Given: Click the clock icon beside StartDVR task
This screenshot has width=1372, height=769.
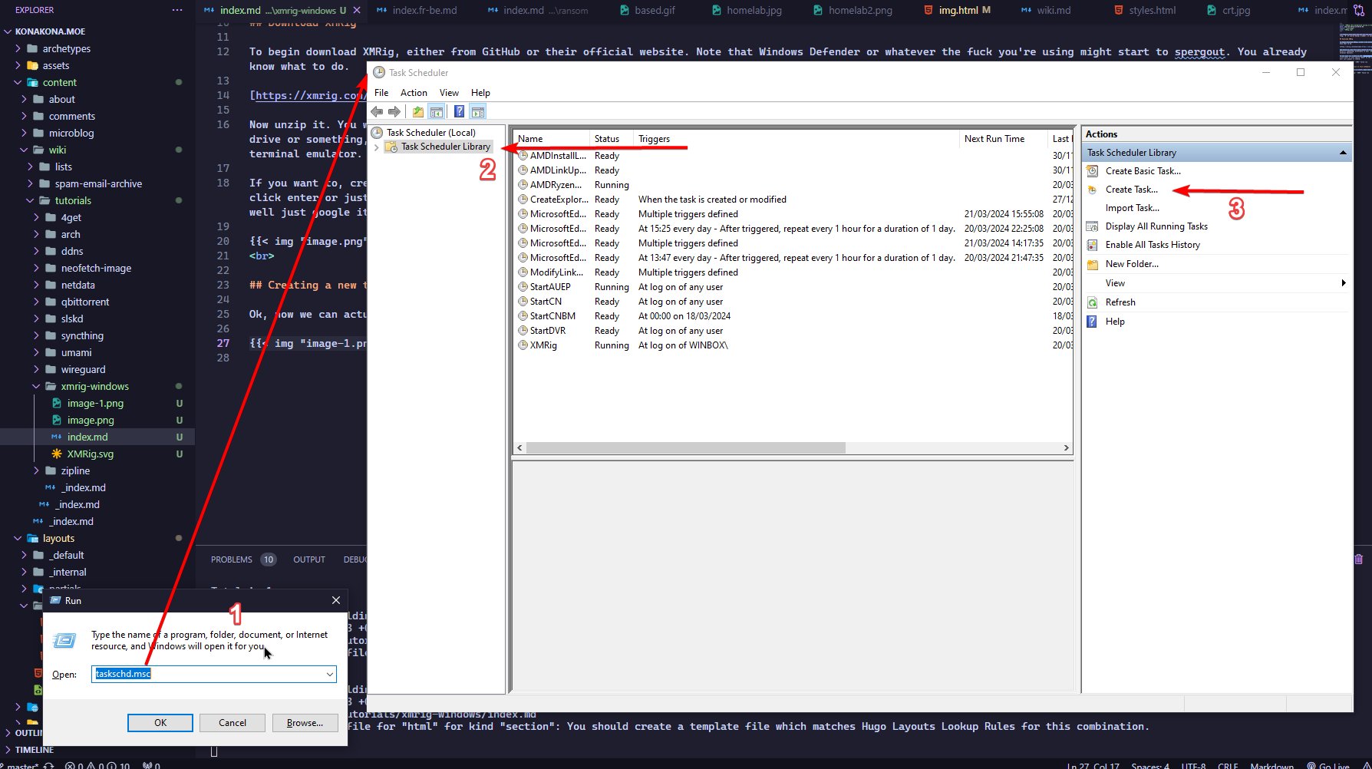Looking at the screenshot, I should 523,331.
